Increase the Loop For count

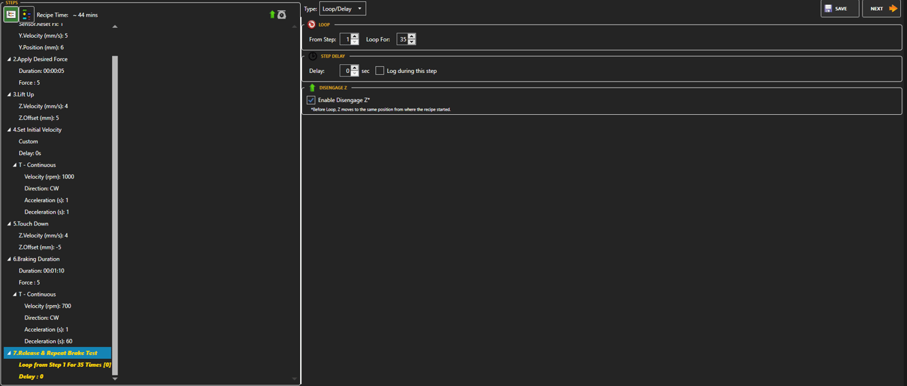point(412,36)
